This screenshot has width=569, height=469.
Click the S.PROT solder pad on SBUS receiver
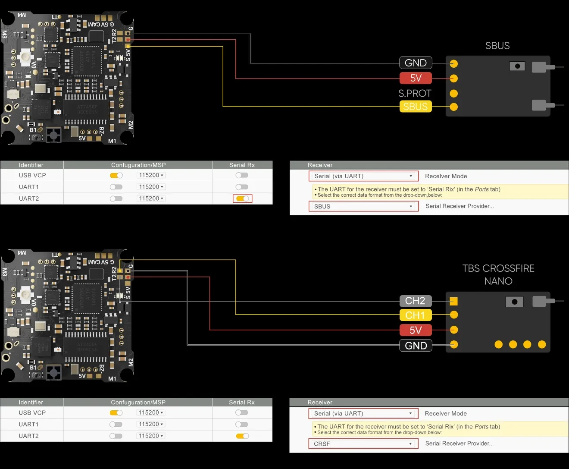point(453,93)
